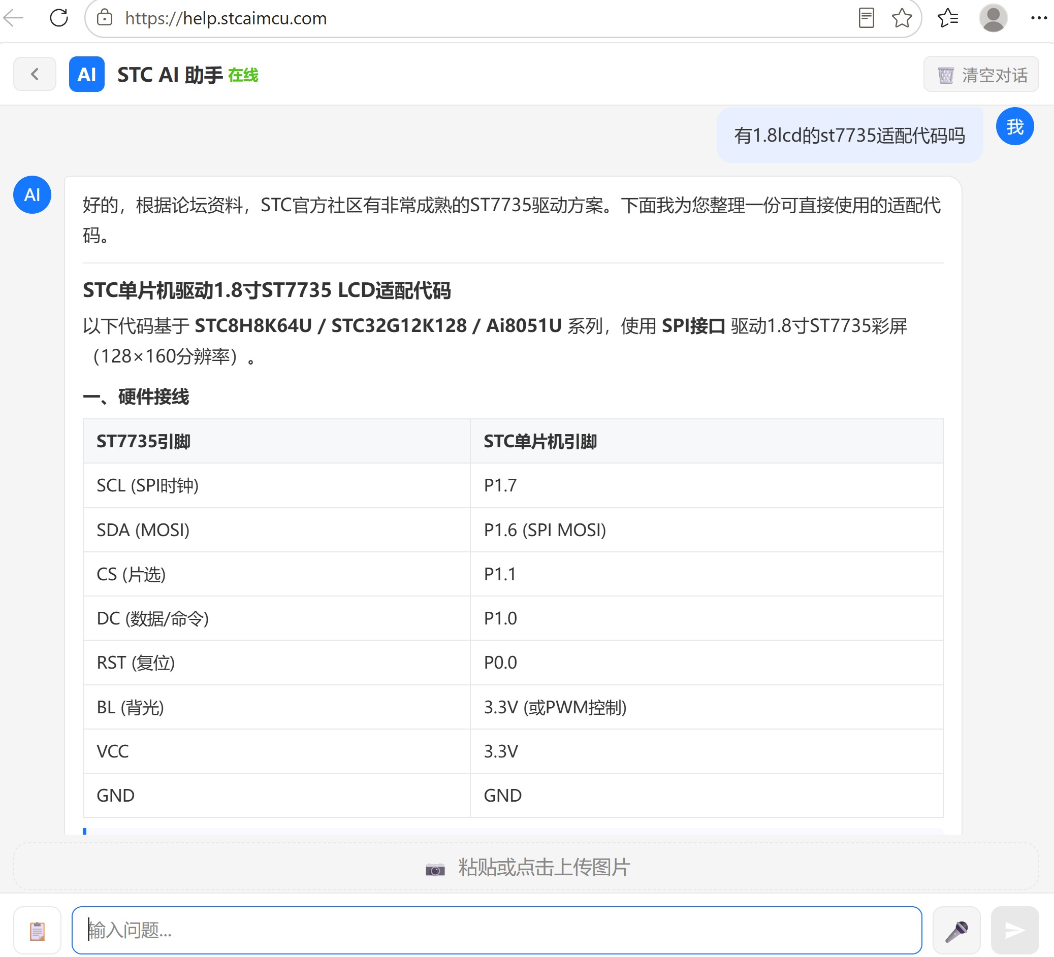The width and height of the screenshot is (1054, 957).
Task: Open the favorites list icon
Action: [947, 18]
